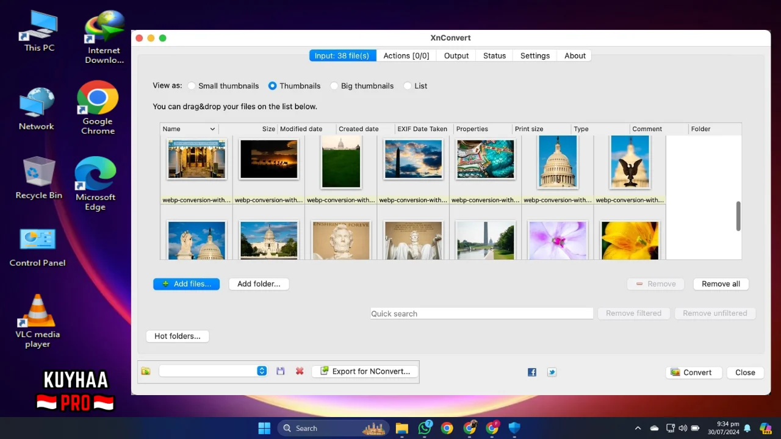This screenshot has width=781, height=439.
Task: Select the Microsoft Edge desktop icon
Action: click(x=95, y=184)
